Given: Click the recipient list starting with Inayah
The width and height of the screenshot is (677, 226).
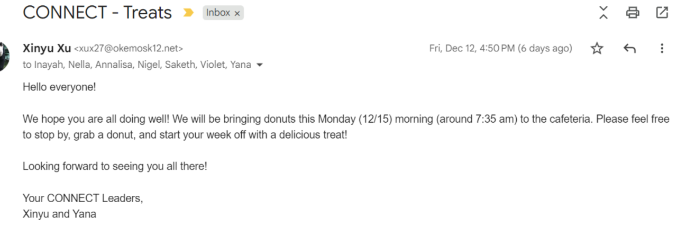Looking at the screenshot, I should point(136,65).
